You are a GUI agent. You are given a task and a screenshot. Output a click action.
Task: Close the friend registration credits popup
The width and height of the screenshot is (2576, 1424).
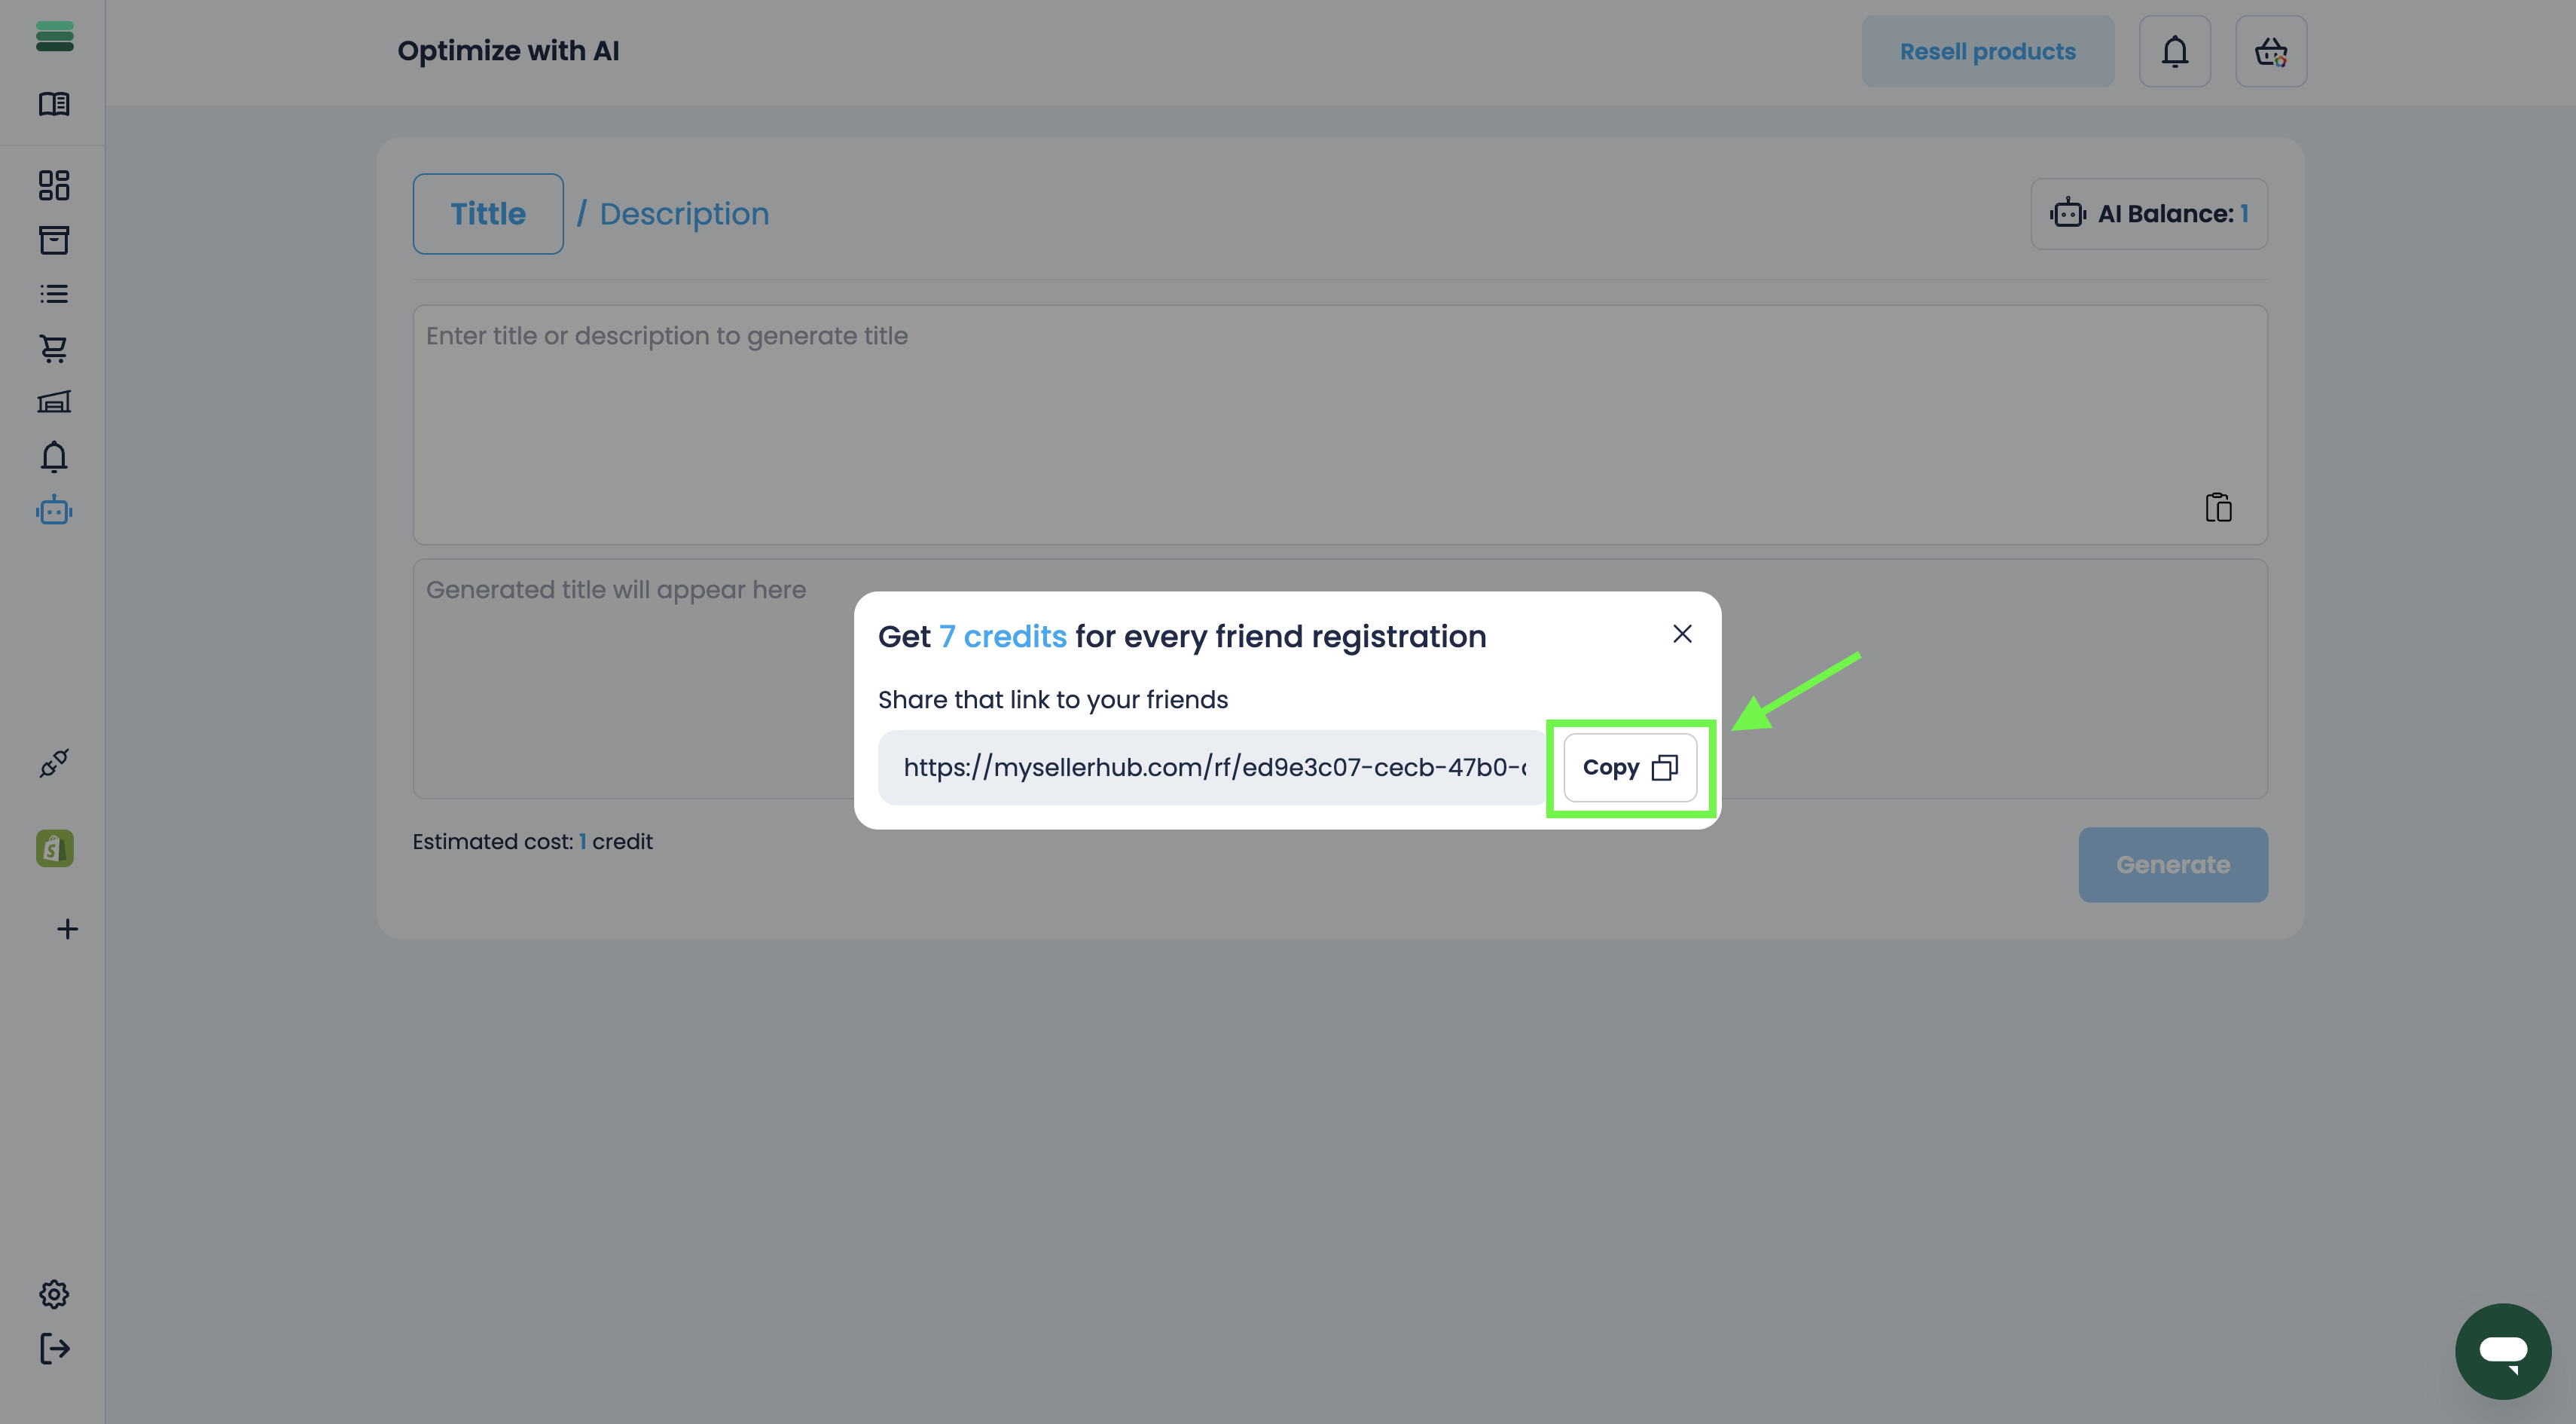[x=1682, y=634]
